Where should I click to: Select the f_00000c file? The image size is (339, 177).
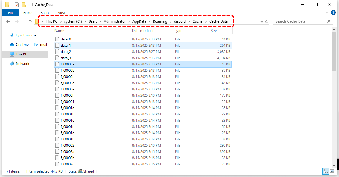coord(143,77)
